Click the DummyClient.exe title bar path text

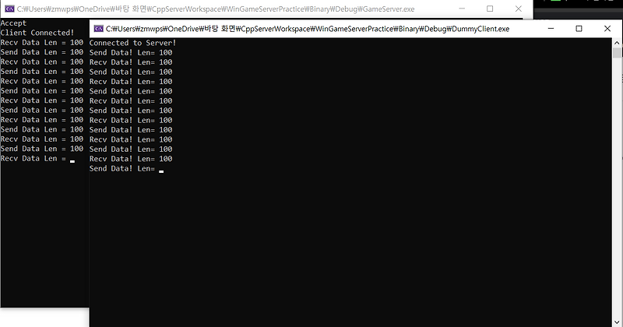tap(308, 29)
